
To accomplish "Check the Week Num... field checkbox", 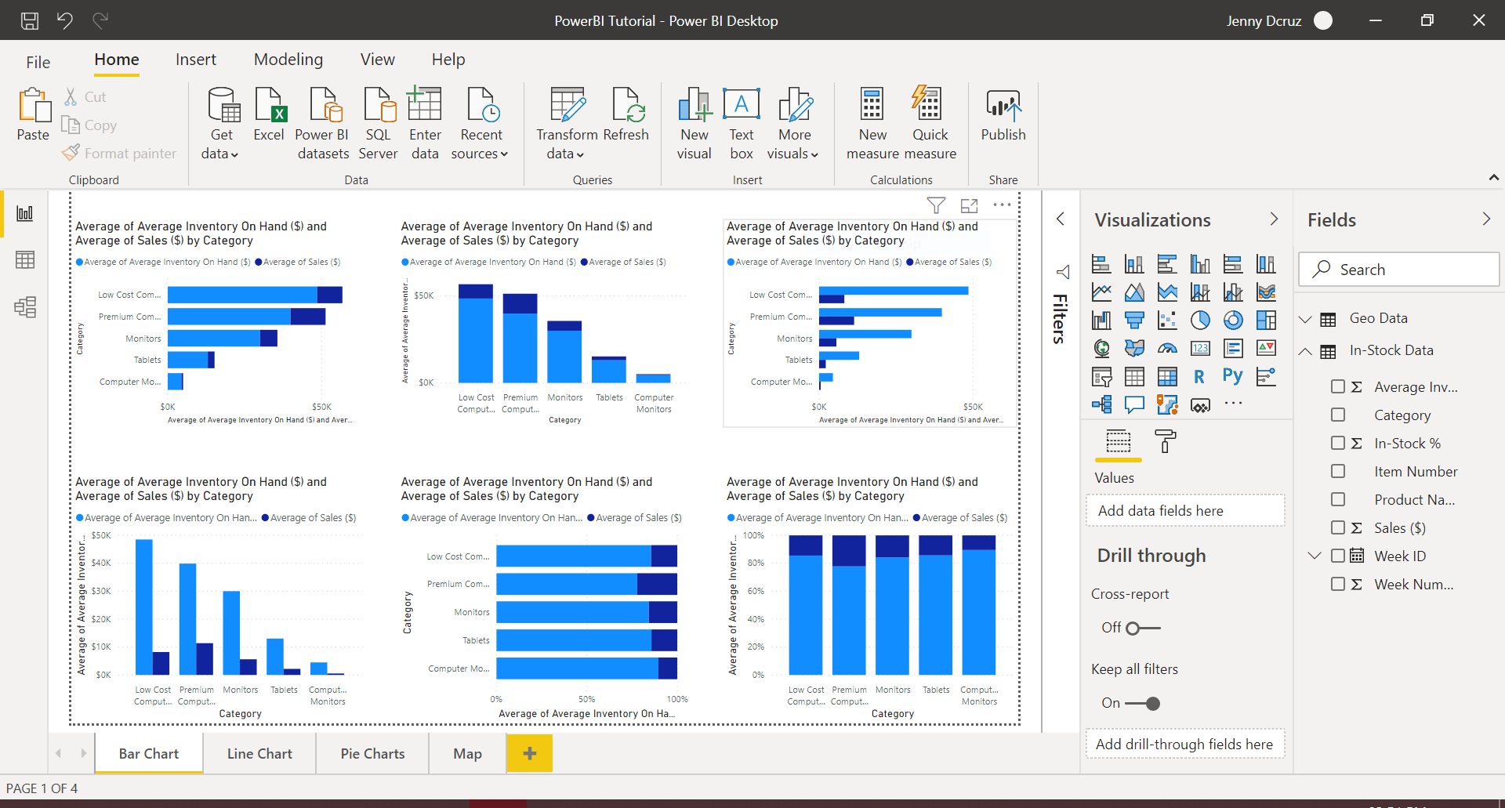I will pyautogui.click(x=1338, y=584).
